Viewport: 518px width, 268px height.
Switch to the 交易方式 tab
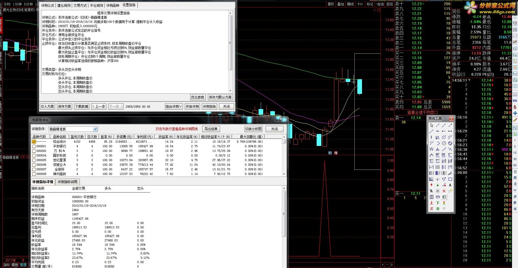click(x=80, y=5)
